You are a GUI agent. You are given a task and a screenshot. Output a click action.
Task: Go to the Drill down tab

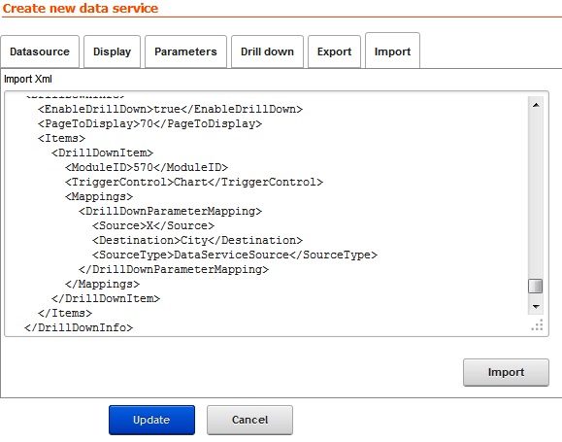point(267,51)
